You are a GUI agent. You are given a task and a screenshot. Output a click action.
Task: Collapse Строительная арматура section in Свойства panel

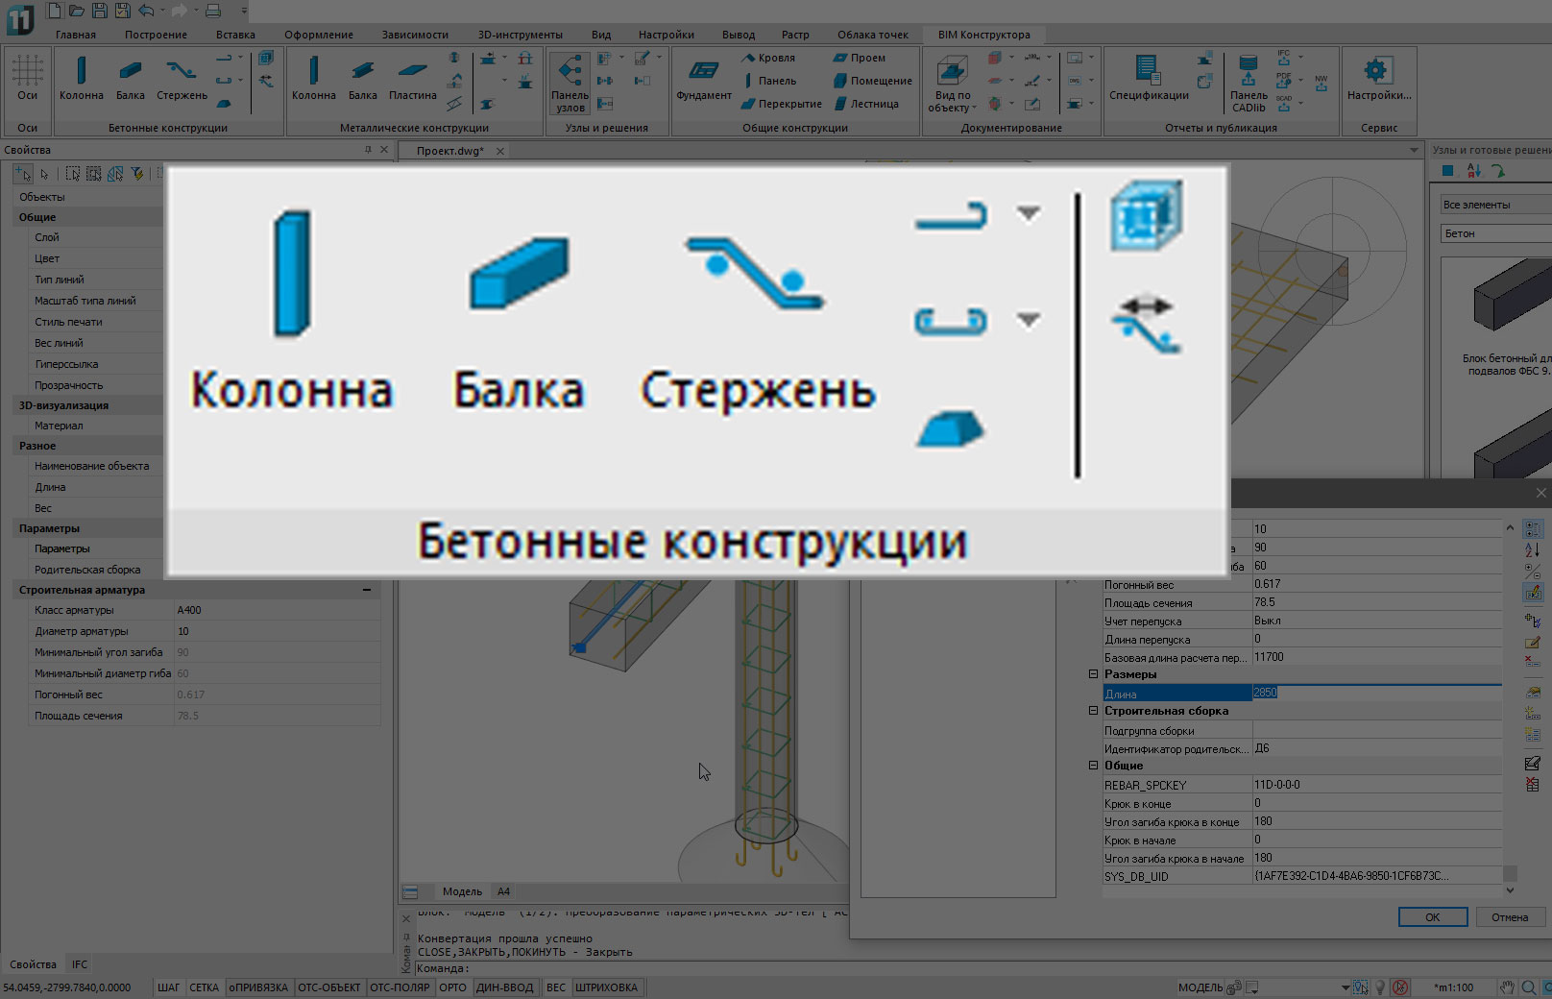point(367,590)
